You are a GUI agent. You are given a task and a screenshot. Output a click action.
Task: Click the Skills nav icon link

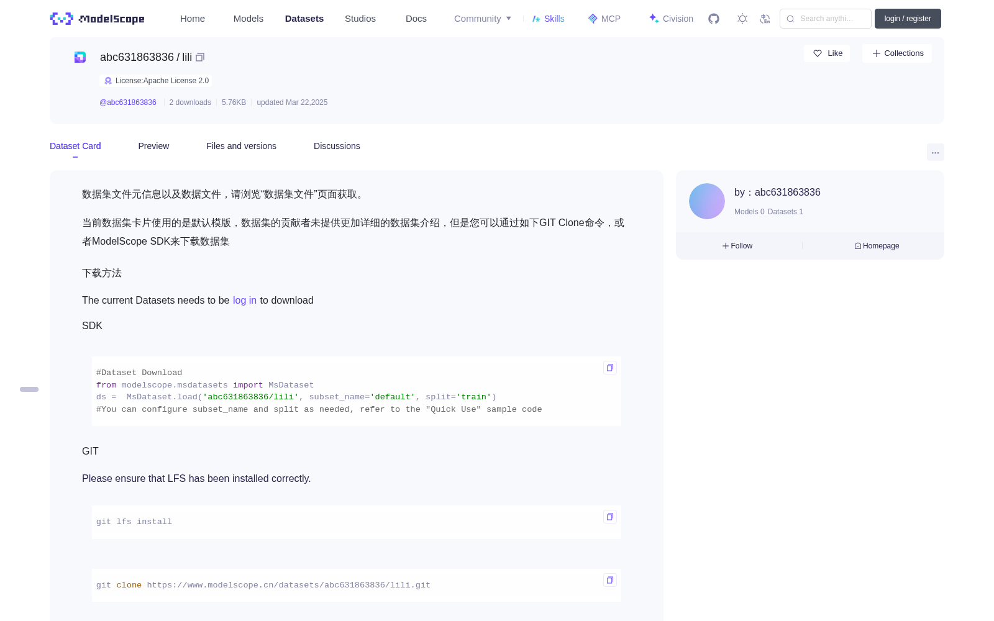click(548, 19)
